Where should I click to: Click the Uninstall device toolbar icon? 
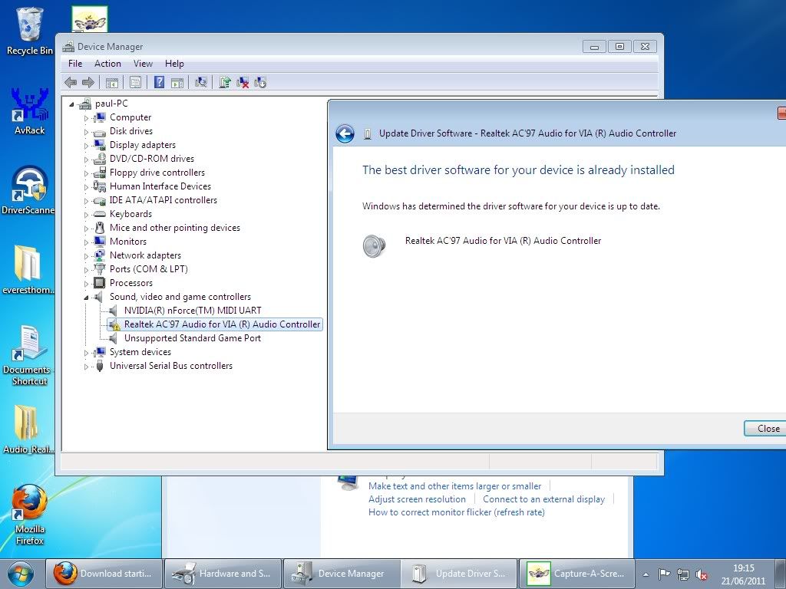click(243, 82)
